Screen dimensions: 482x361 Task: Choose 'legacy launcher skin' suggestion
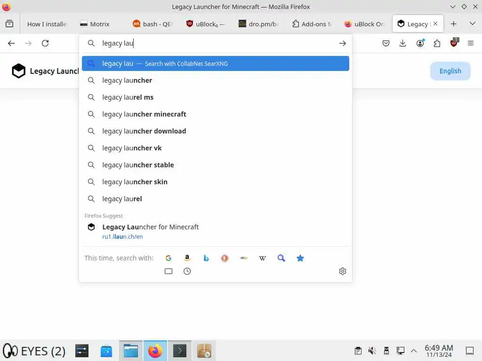pyautogui.click(x=216, y=182)
